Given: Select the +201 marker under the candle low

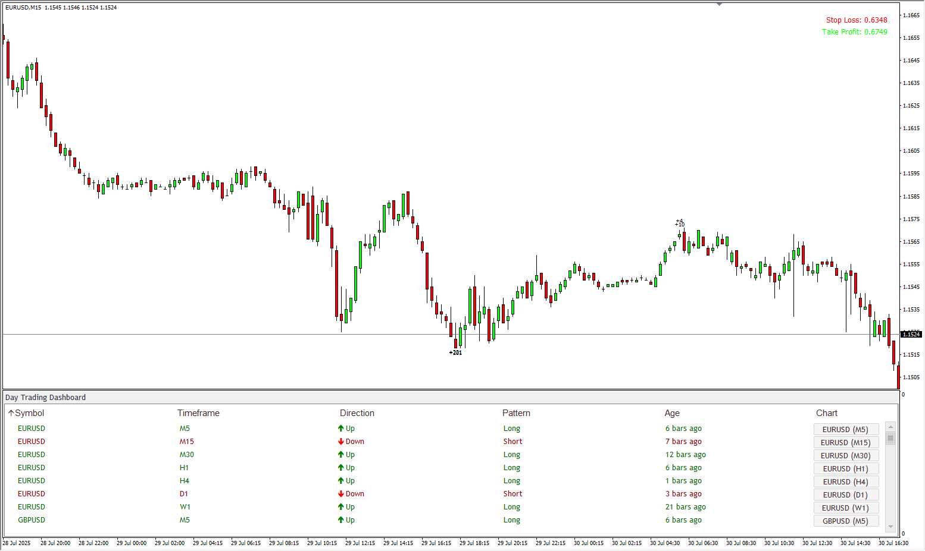Looking at the screenshot, I should coord(455,352).
